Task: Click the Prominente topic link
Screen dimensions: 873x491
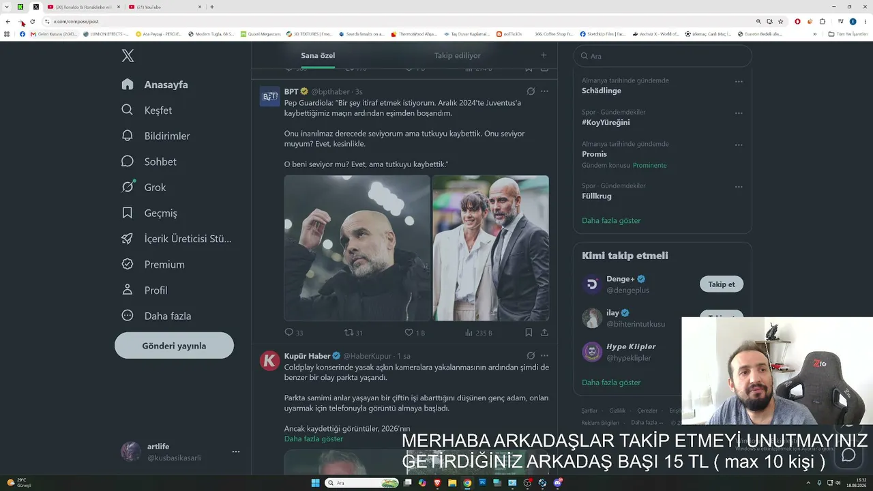Action: [650, 166]
